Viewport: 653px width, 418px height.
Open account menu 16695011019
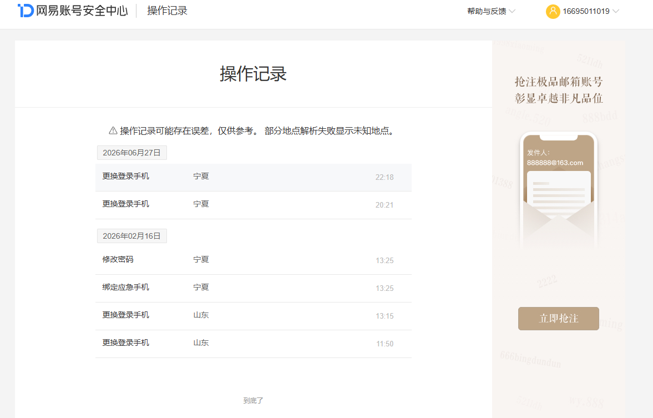click(x=582, y=11)
